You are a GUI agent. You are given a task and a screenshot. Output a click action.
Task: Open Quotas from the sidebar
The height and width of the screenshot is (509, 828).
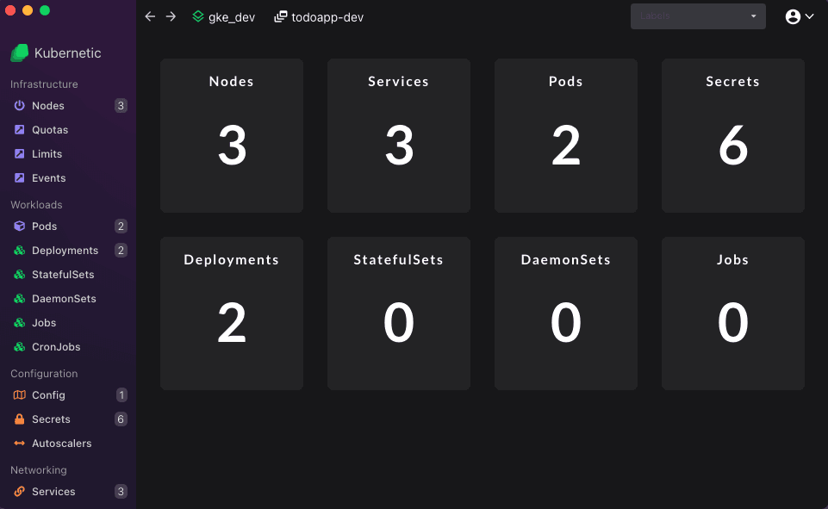[x=68, y=129]
